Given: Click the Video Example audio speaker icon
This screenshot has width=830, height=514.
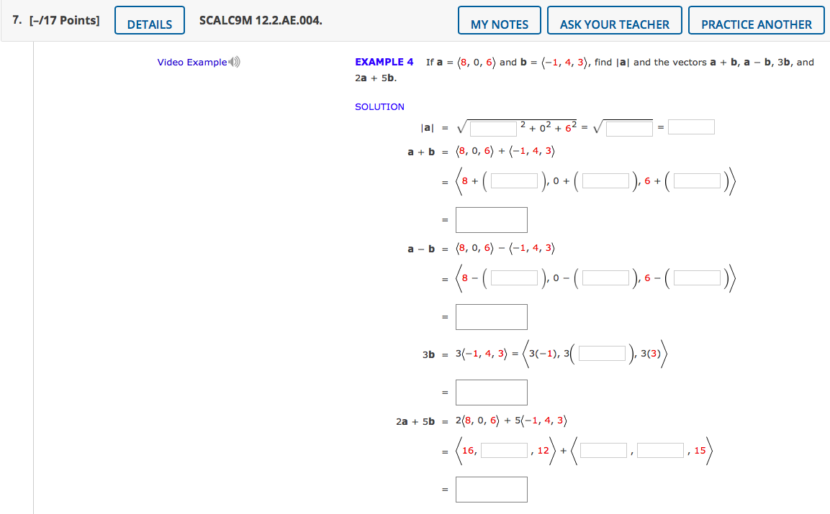Looking at the screenshot, I should click(x=233, y=62).
